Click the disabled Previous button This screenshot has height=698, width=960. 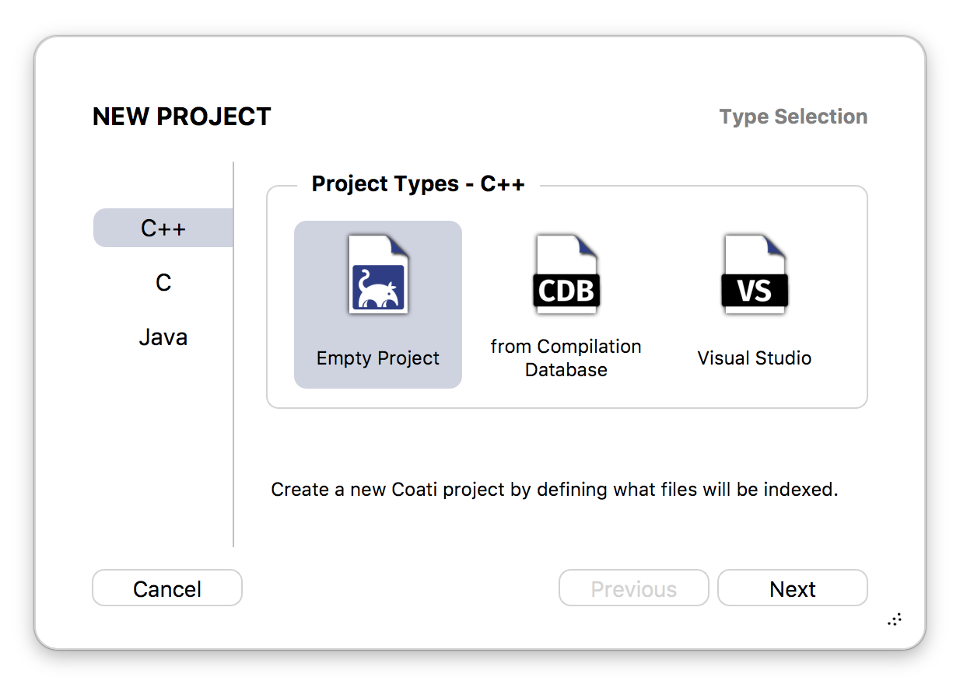[x=634, y=588]
